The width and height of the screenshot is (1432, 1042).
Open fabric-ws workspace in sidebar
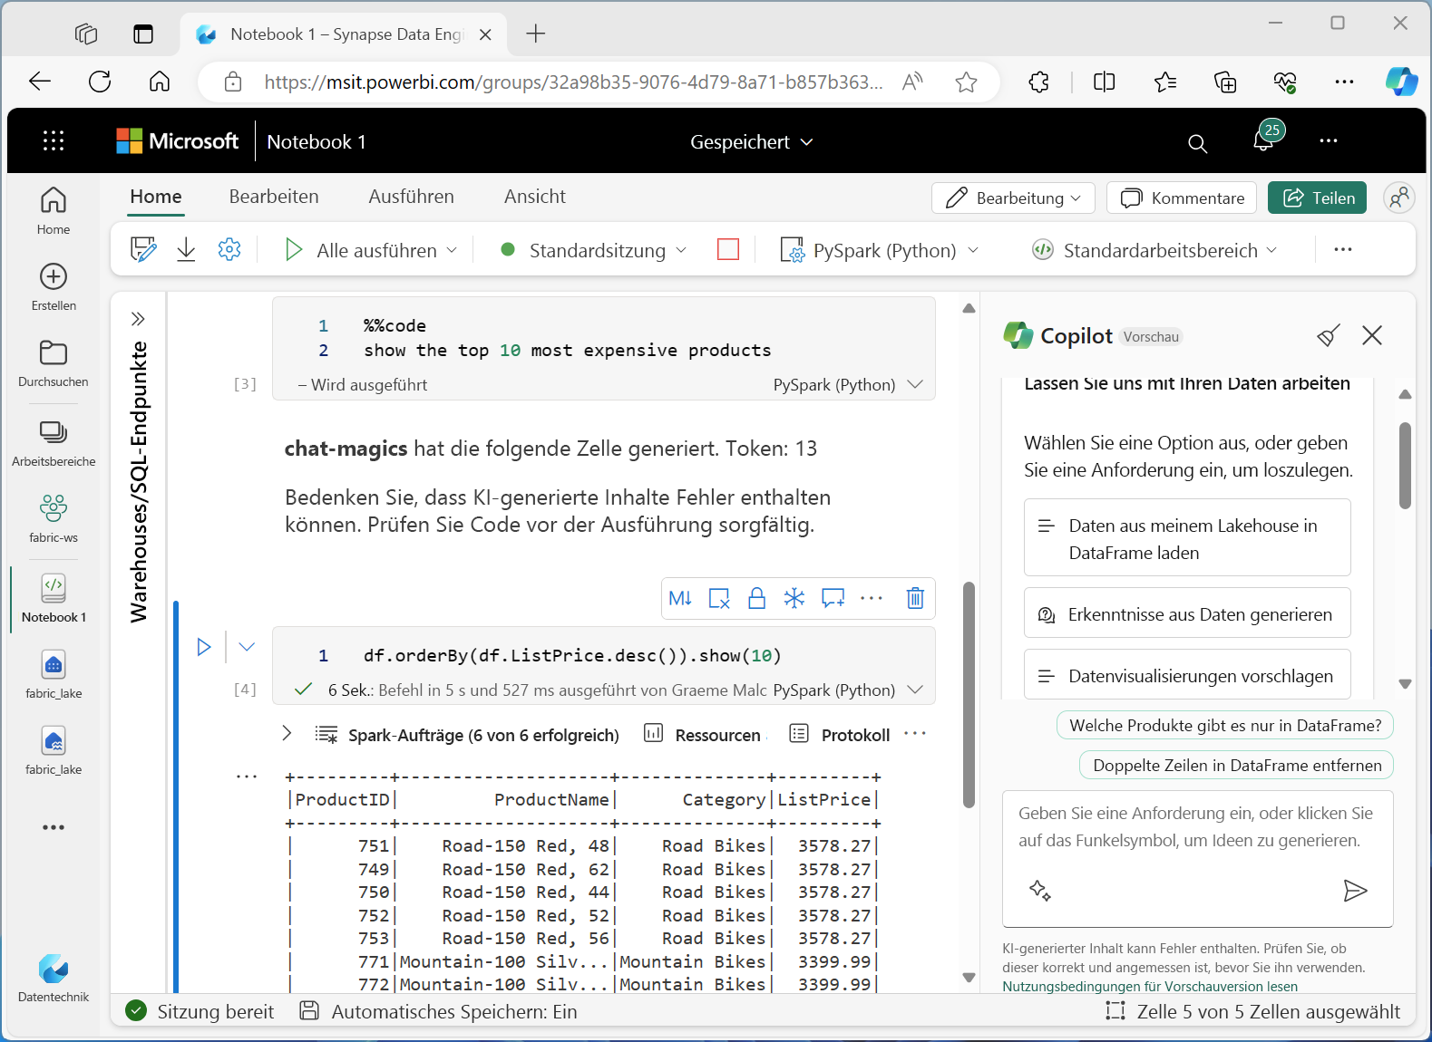pyautogui.click(x=54, y=518)
